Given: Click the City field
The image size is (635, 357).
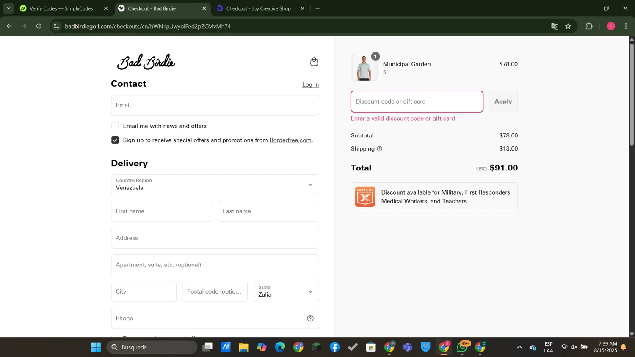Looking at the screenshot, I should [144, 291].
